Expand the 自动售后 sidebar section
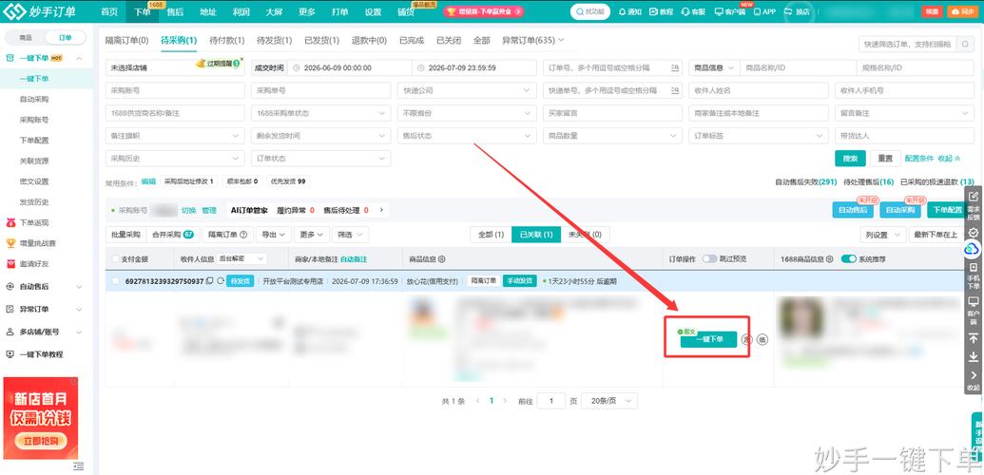Image resolution: width=984 pixels, height=475 pixels. (x=44, y=287)
